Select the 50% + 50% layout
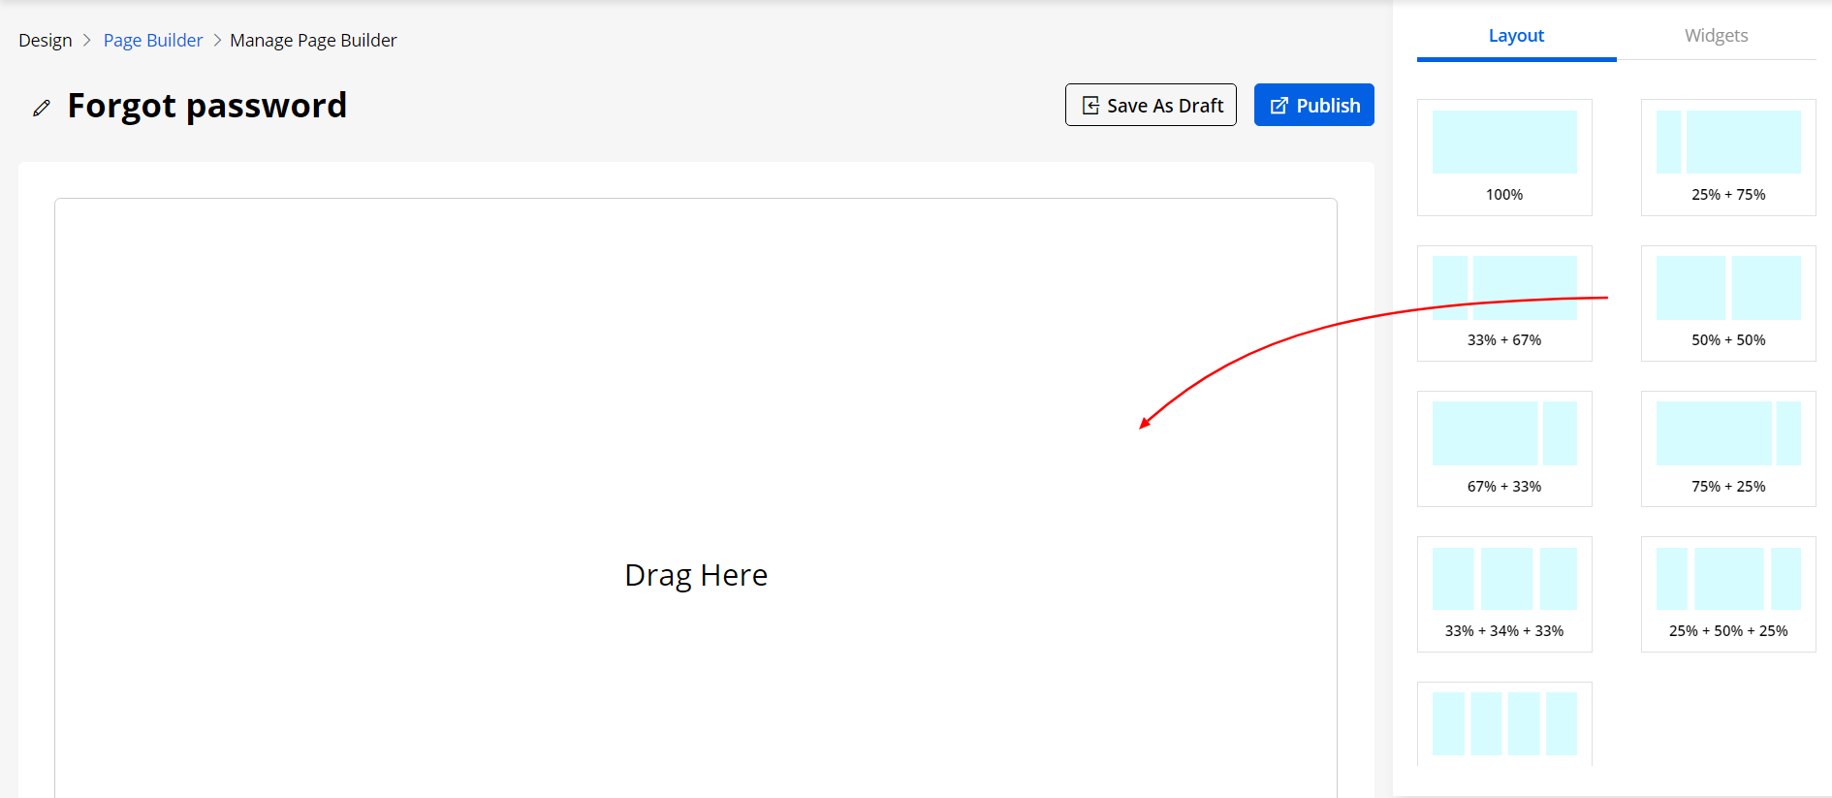The height and width of the screenshot is (798, 1832). coord(1727,303)
